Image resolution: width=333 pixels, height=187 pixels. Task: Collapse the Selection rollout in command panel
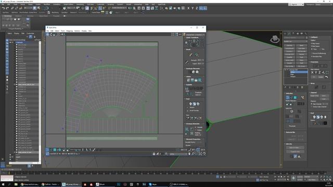point(289,94)
